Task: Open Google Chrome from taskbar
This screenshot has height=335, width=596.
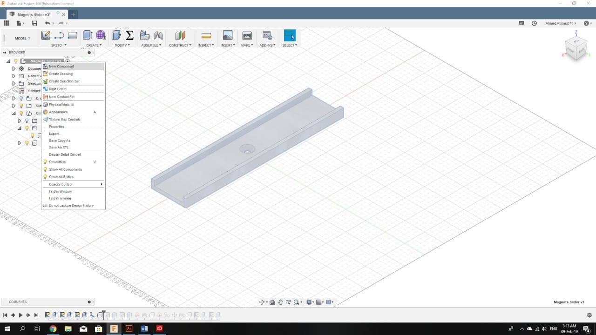Action: pos(53,328)
